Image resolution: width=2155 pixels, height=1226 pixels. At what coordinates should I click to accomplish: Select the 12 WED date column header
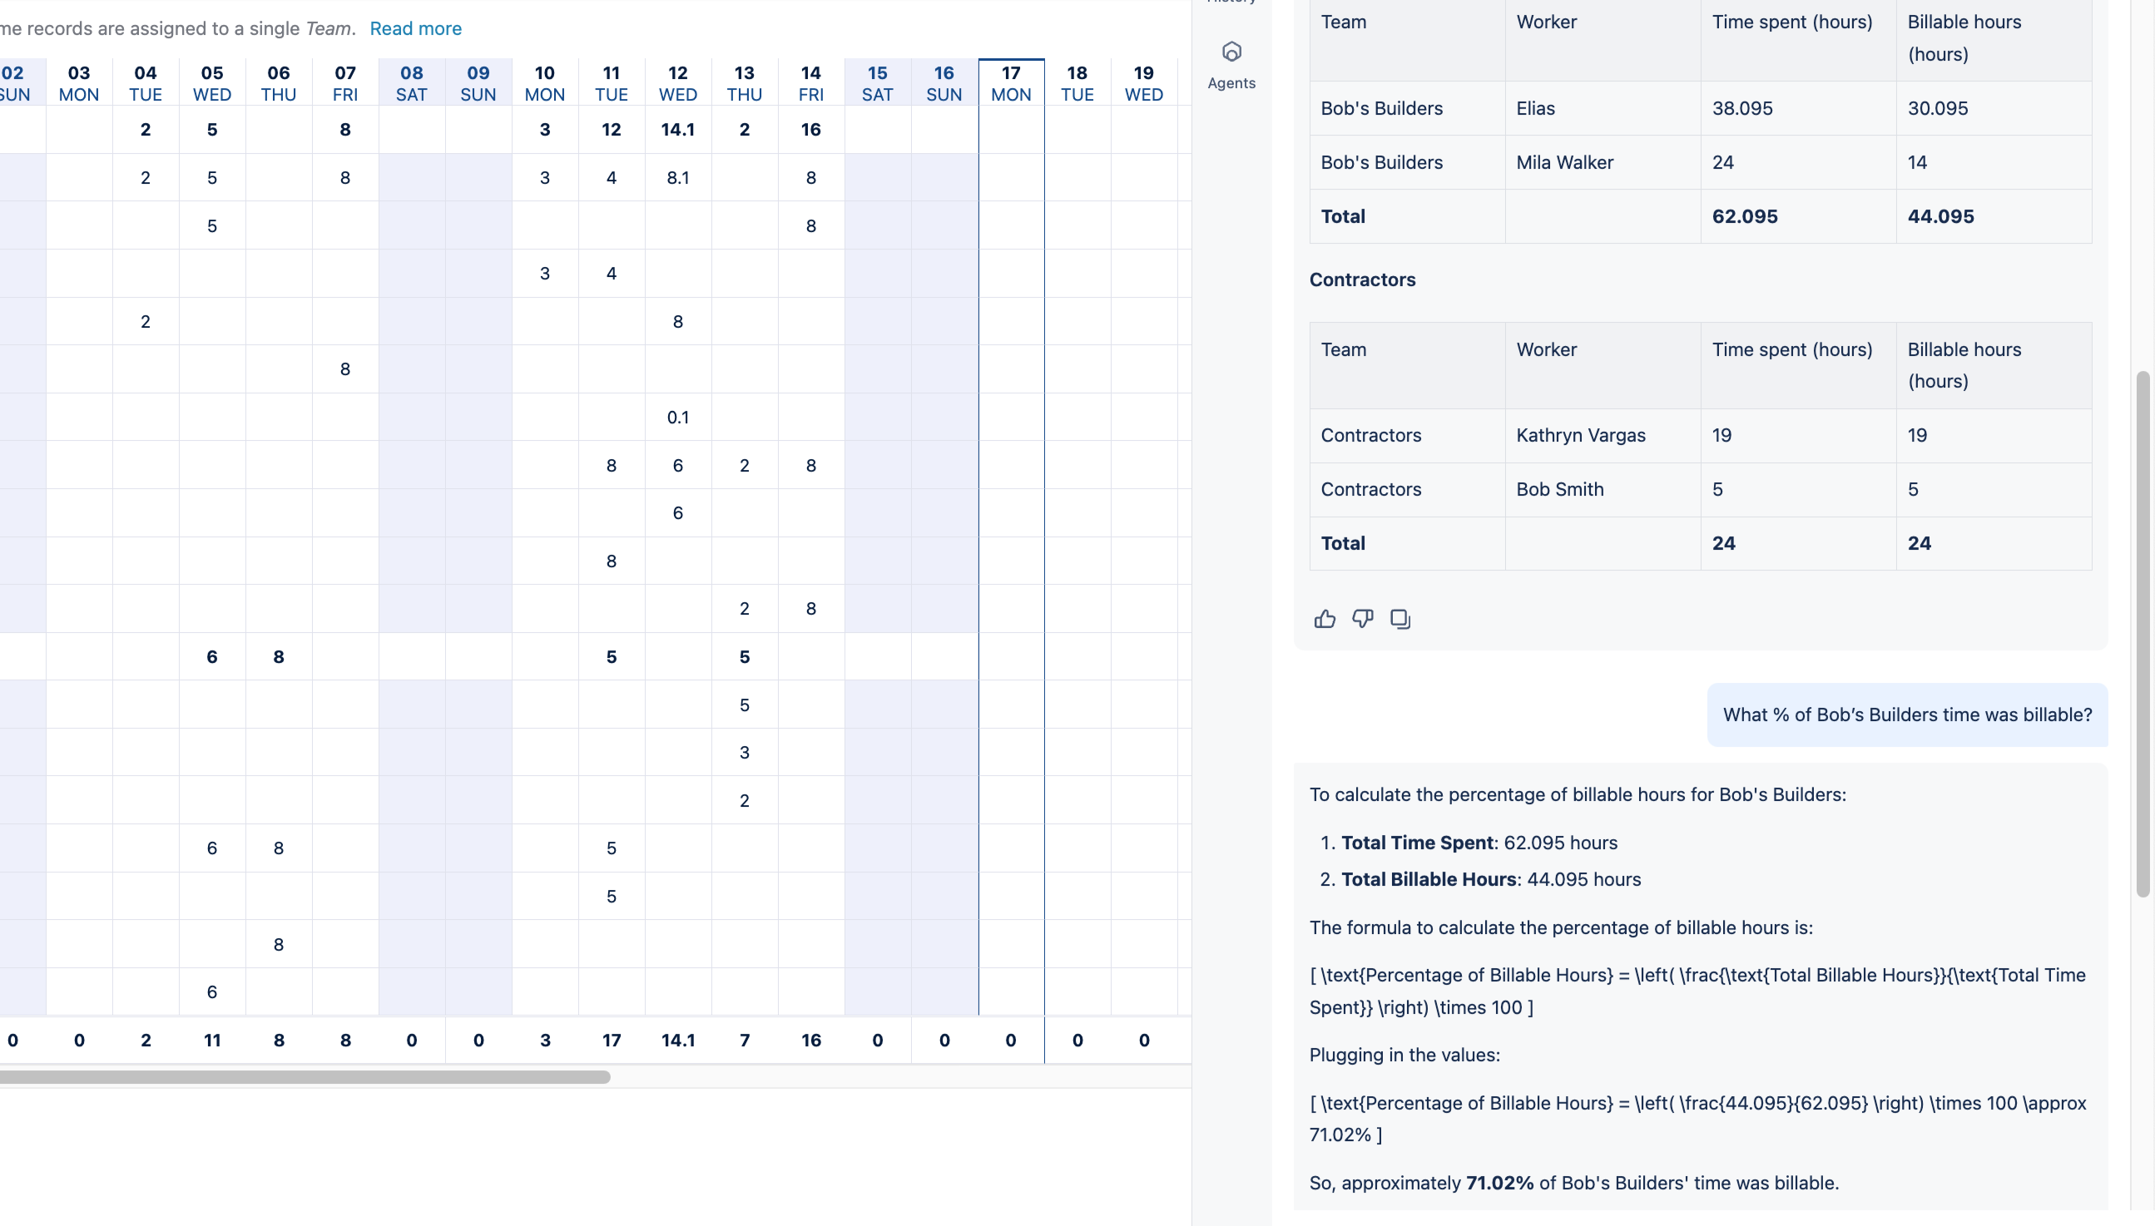click(x=677, y=83)
